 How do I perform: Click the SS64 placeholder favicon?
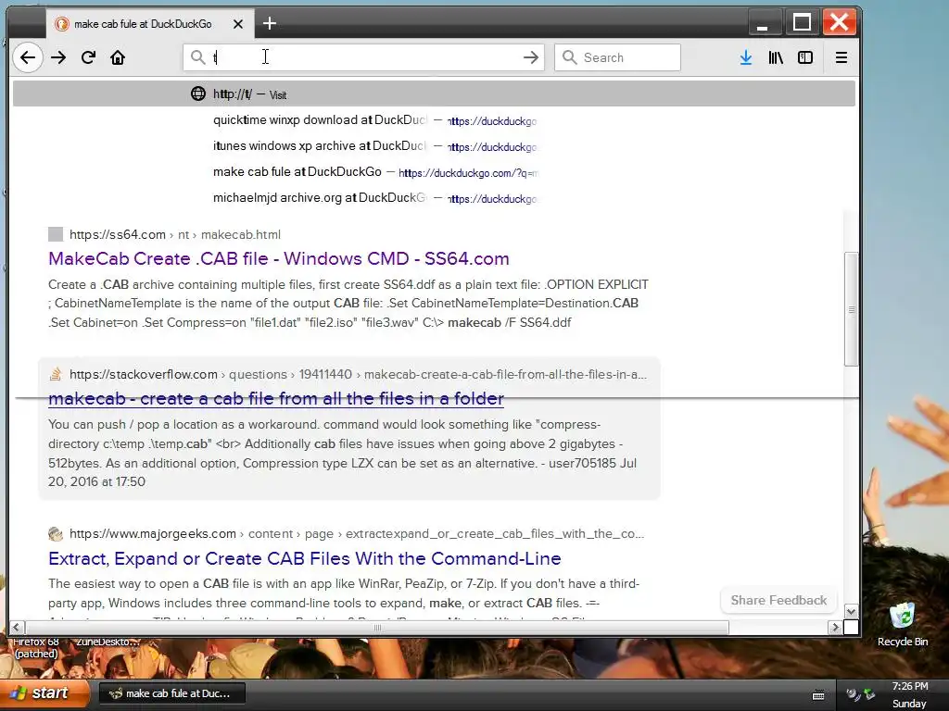click(55, 234)
